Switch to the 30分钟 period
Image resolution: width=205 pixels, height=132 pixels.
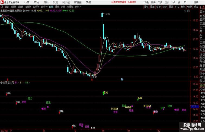36,7
